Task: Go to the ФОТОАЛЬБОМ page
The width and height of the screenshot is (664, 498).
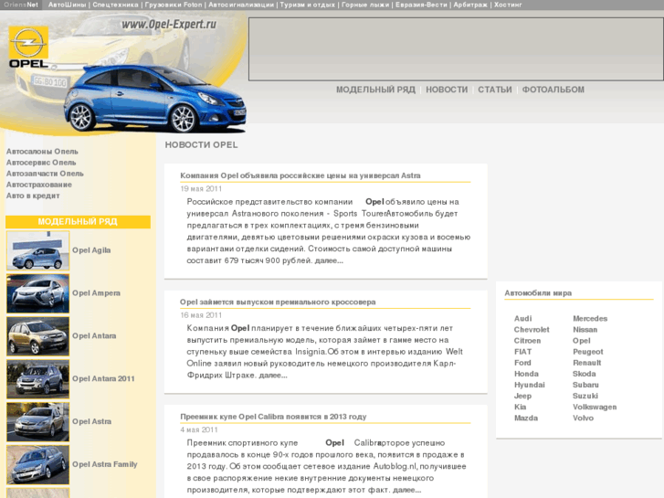Action: 553,90
